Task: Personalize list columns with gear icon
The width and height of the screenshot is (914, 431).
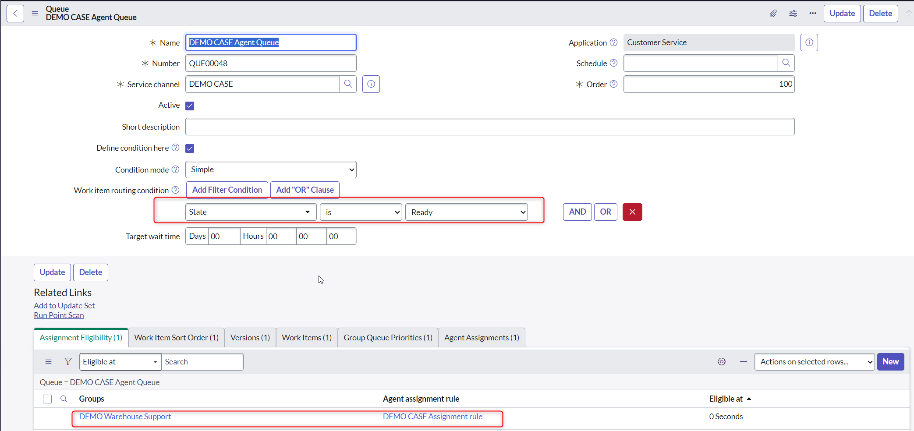Action: pyautogui.click(x=722, y=362)
